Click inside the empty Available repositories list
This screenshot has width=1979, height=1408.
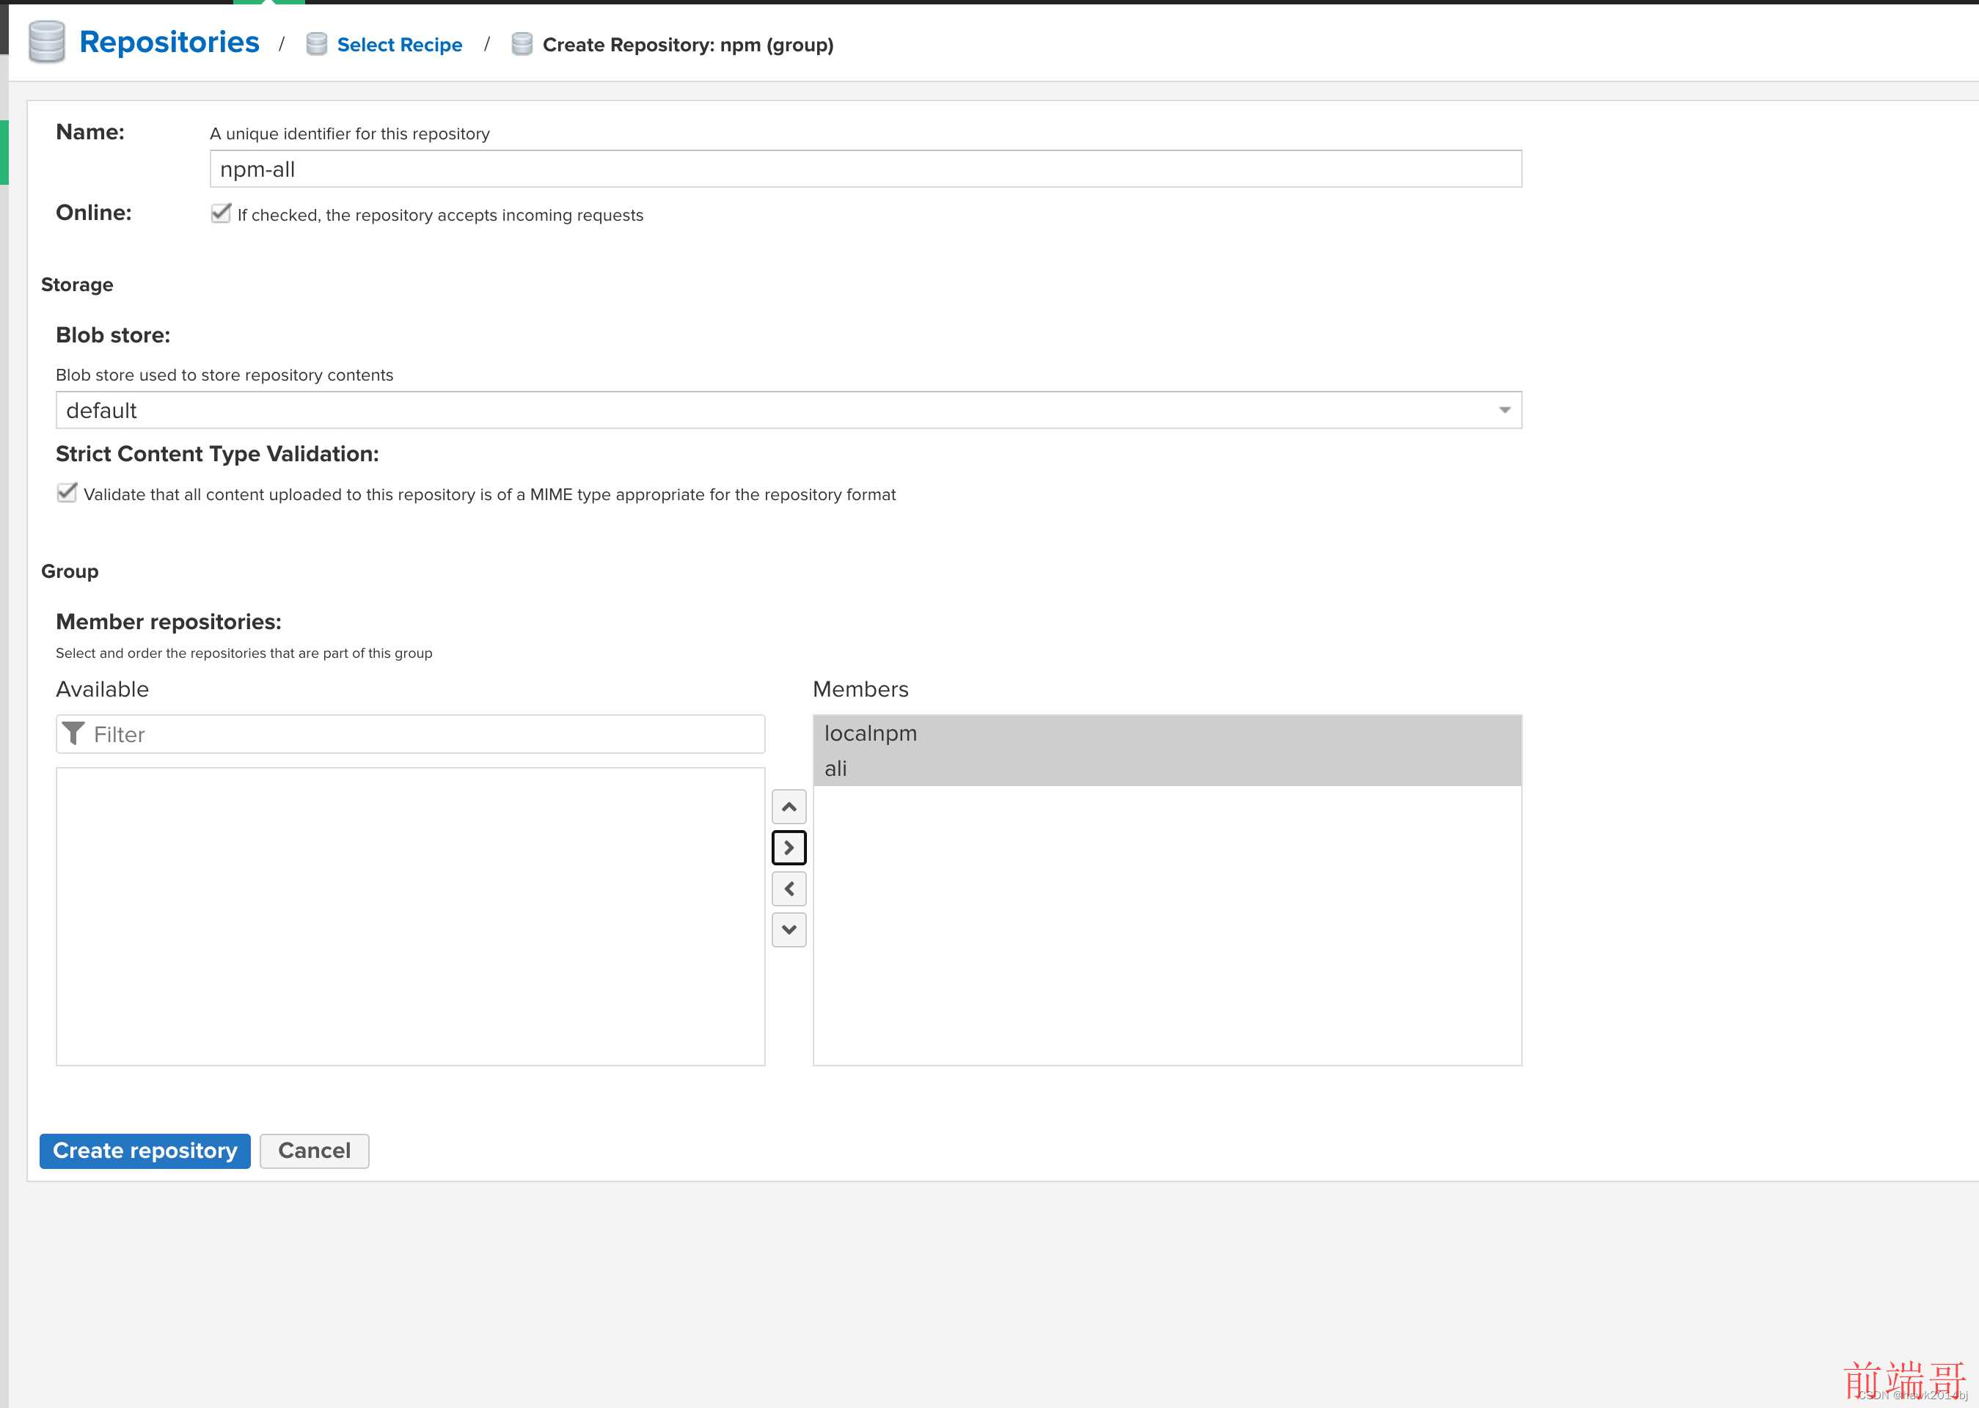click(410, 917)
